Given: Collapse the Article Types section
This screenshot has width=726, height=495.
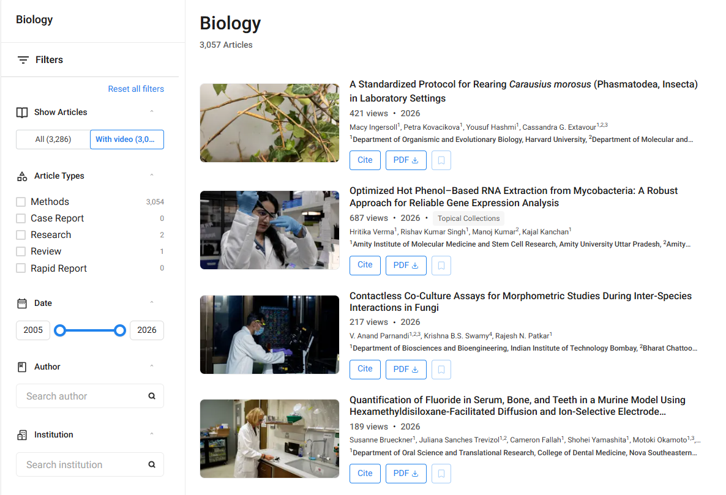Looking at the screenshot, I should pyautogui.click(x=152, y=175).
